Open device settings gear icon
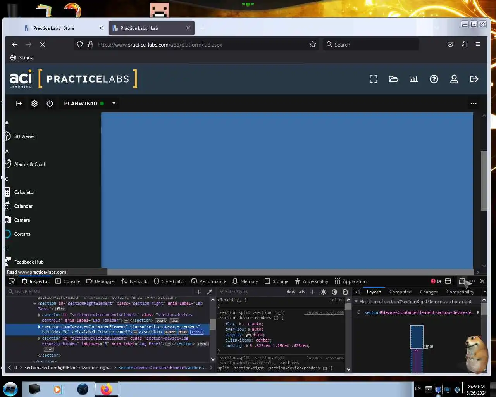The width and height of the screenshot is (496, 397). click(x=34, y=104)
